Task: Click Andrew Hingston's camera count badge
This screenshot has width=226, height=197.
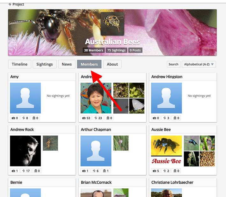Action: point(156,118)
